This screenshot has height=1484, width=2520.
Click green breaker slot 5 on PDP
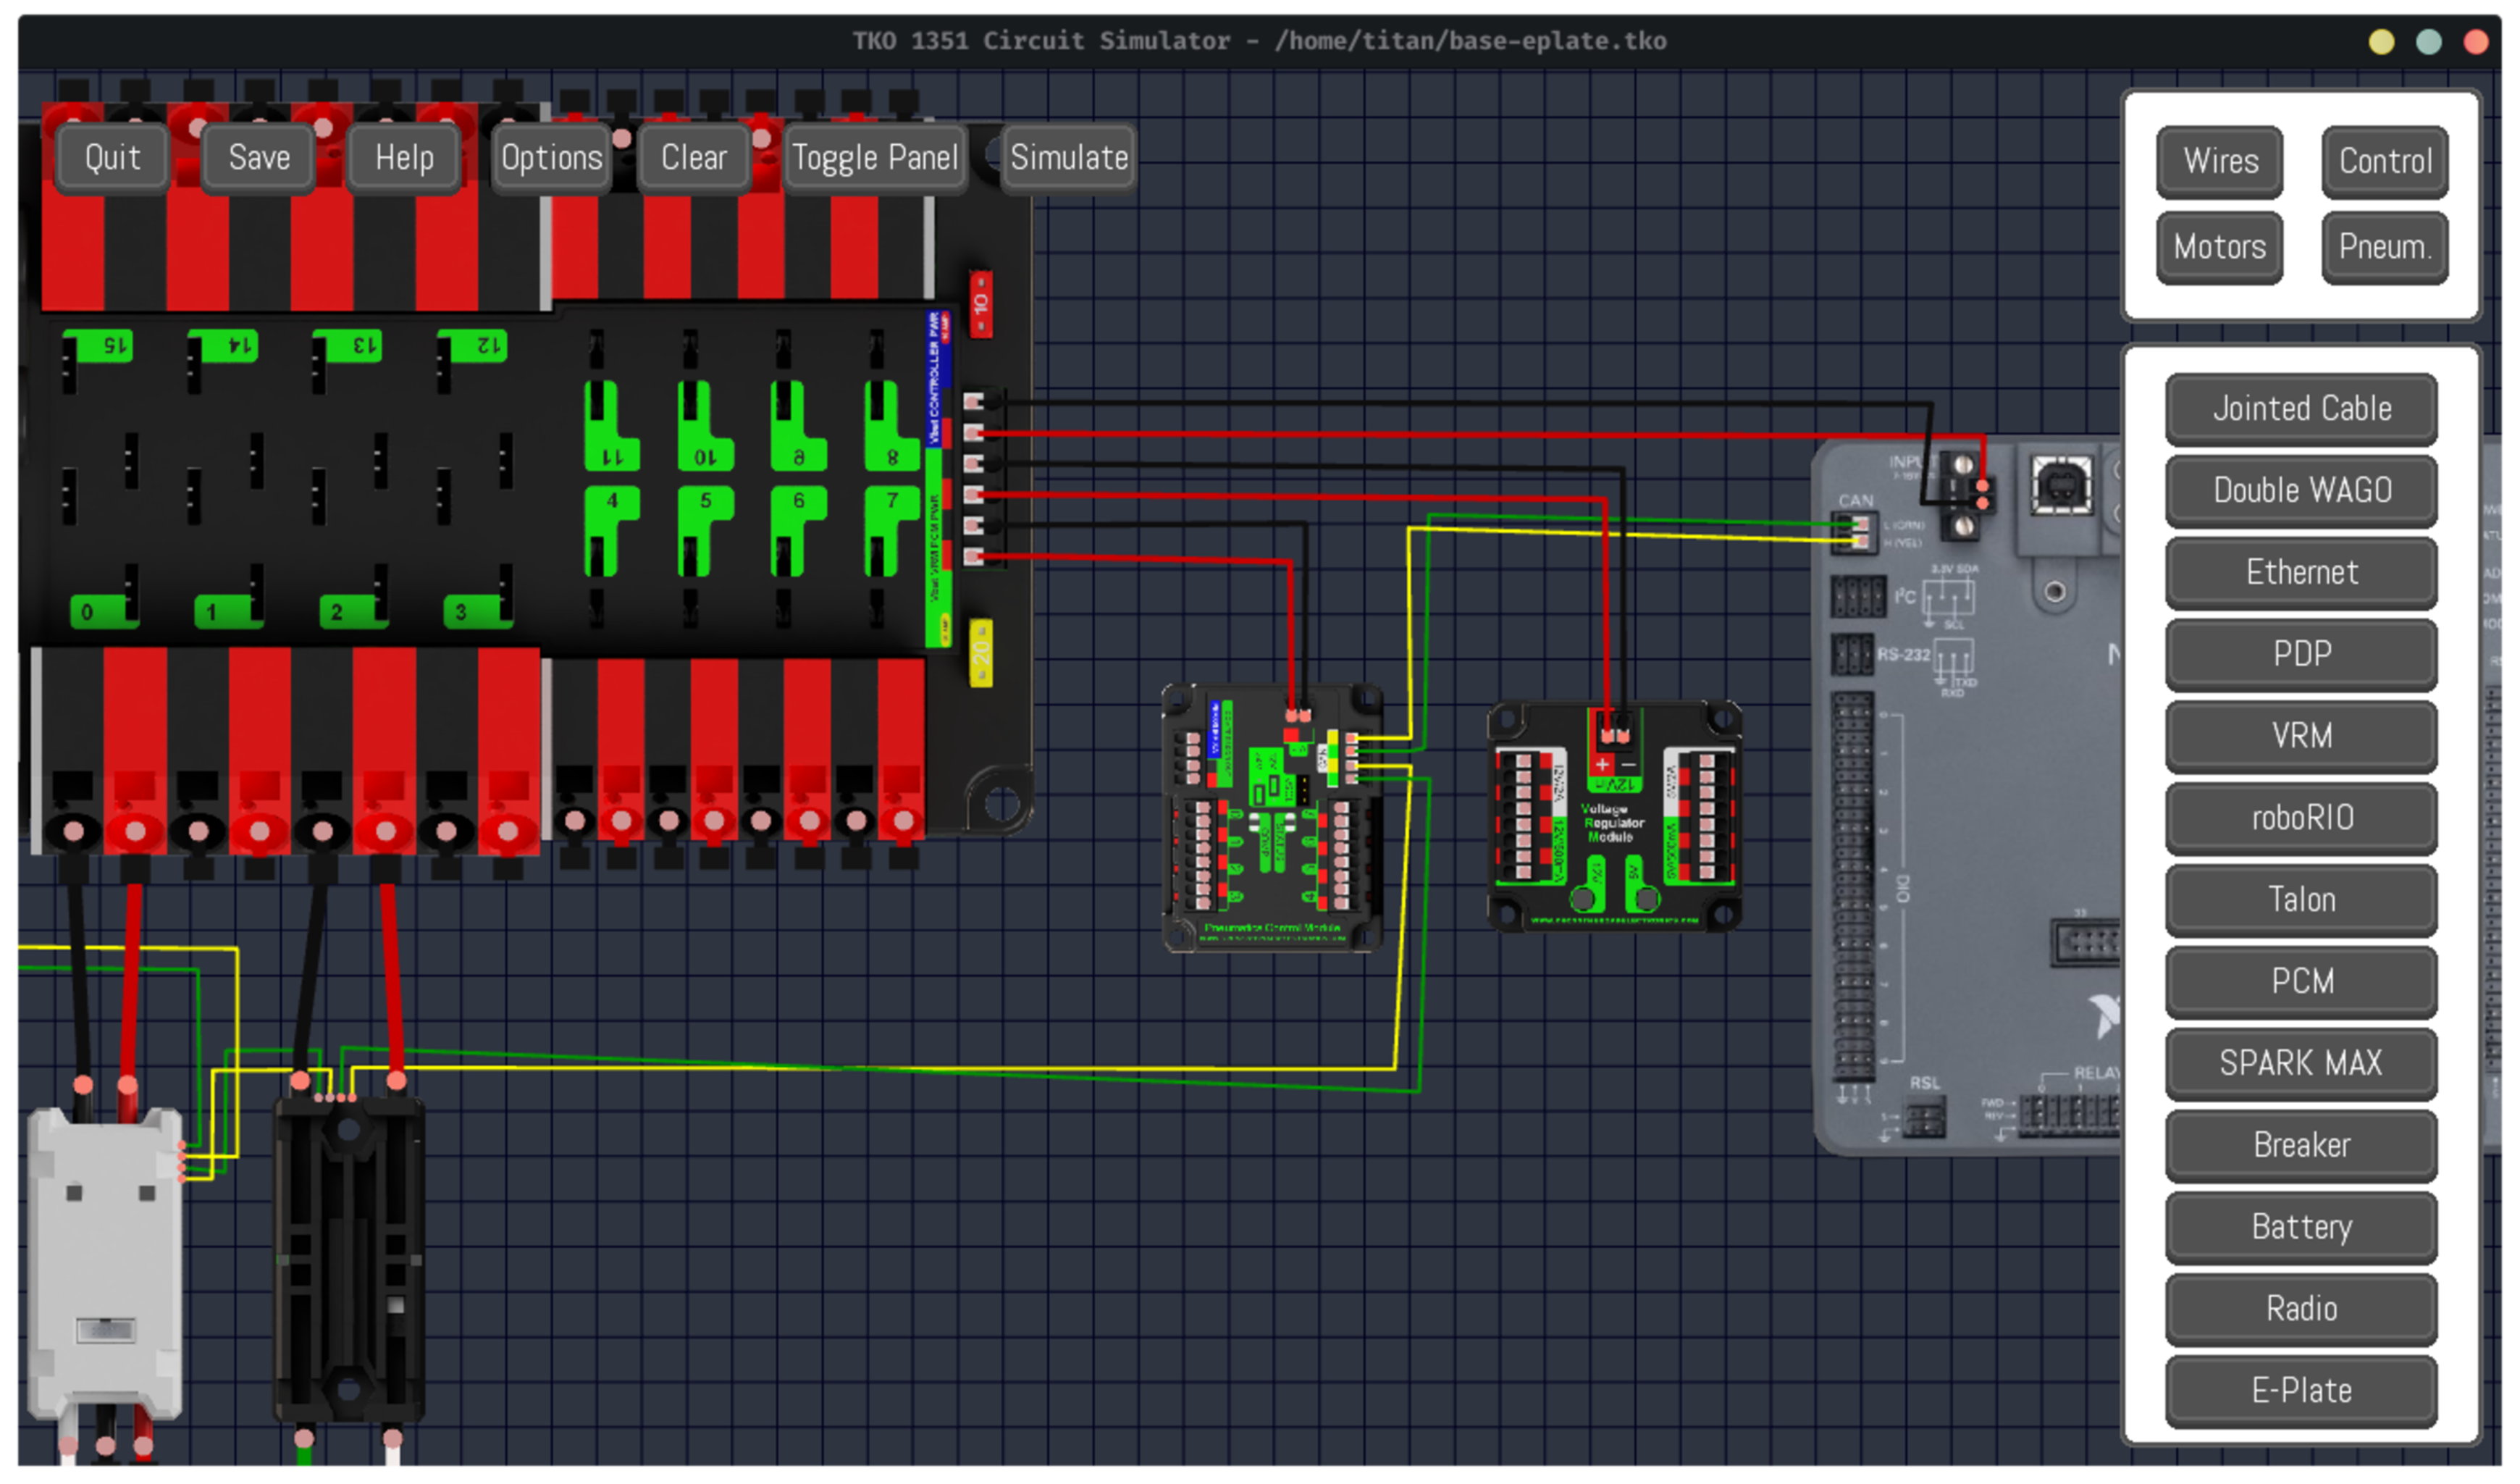coord(705,530)
